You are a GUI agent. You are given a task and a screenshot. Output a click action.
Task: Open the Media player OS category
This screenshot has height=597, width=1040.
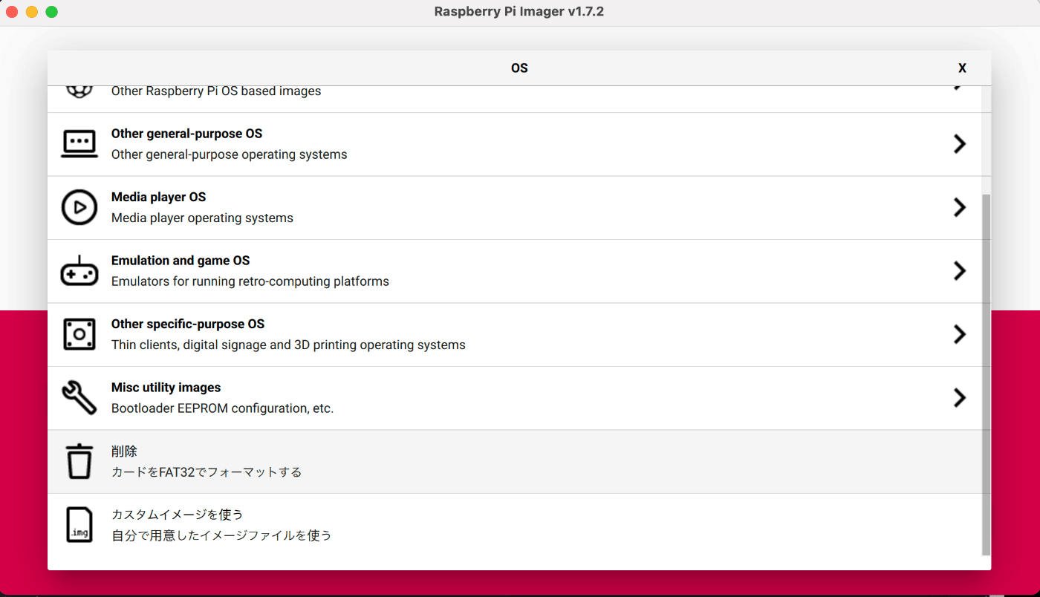tap(514, 208)
